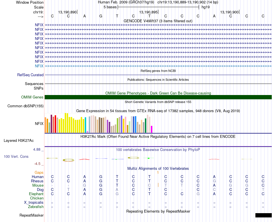Viewport: 272px width, 222px height.
Task: Click the dark green OMIM gene bar
Action: [x=158, y=97]
